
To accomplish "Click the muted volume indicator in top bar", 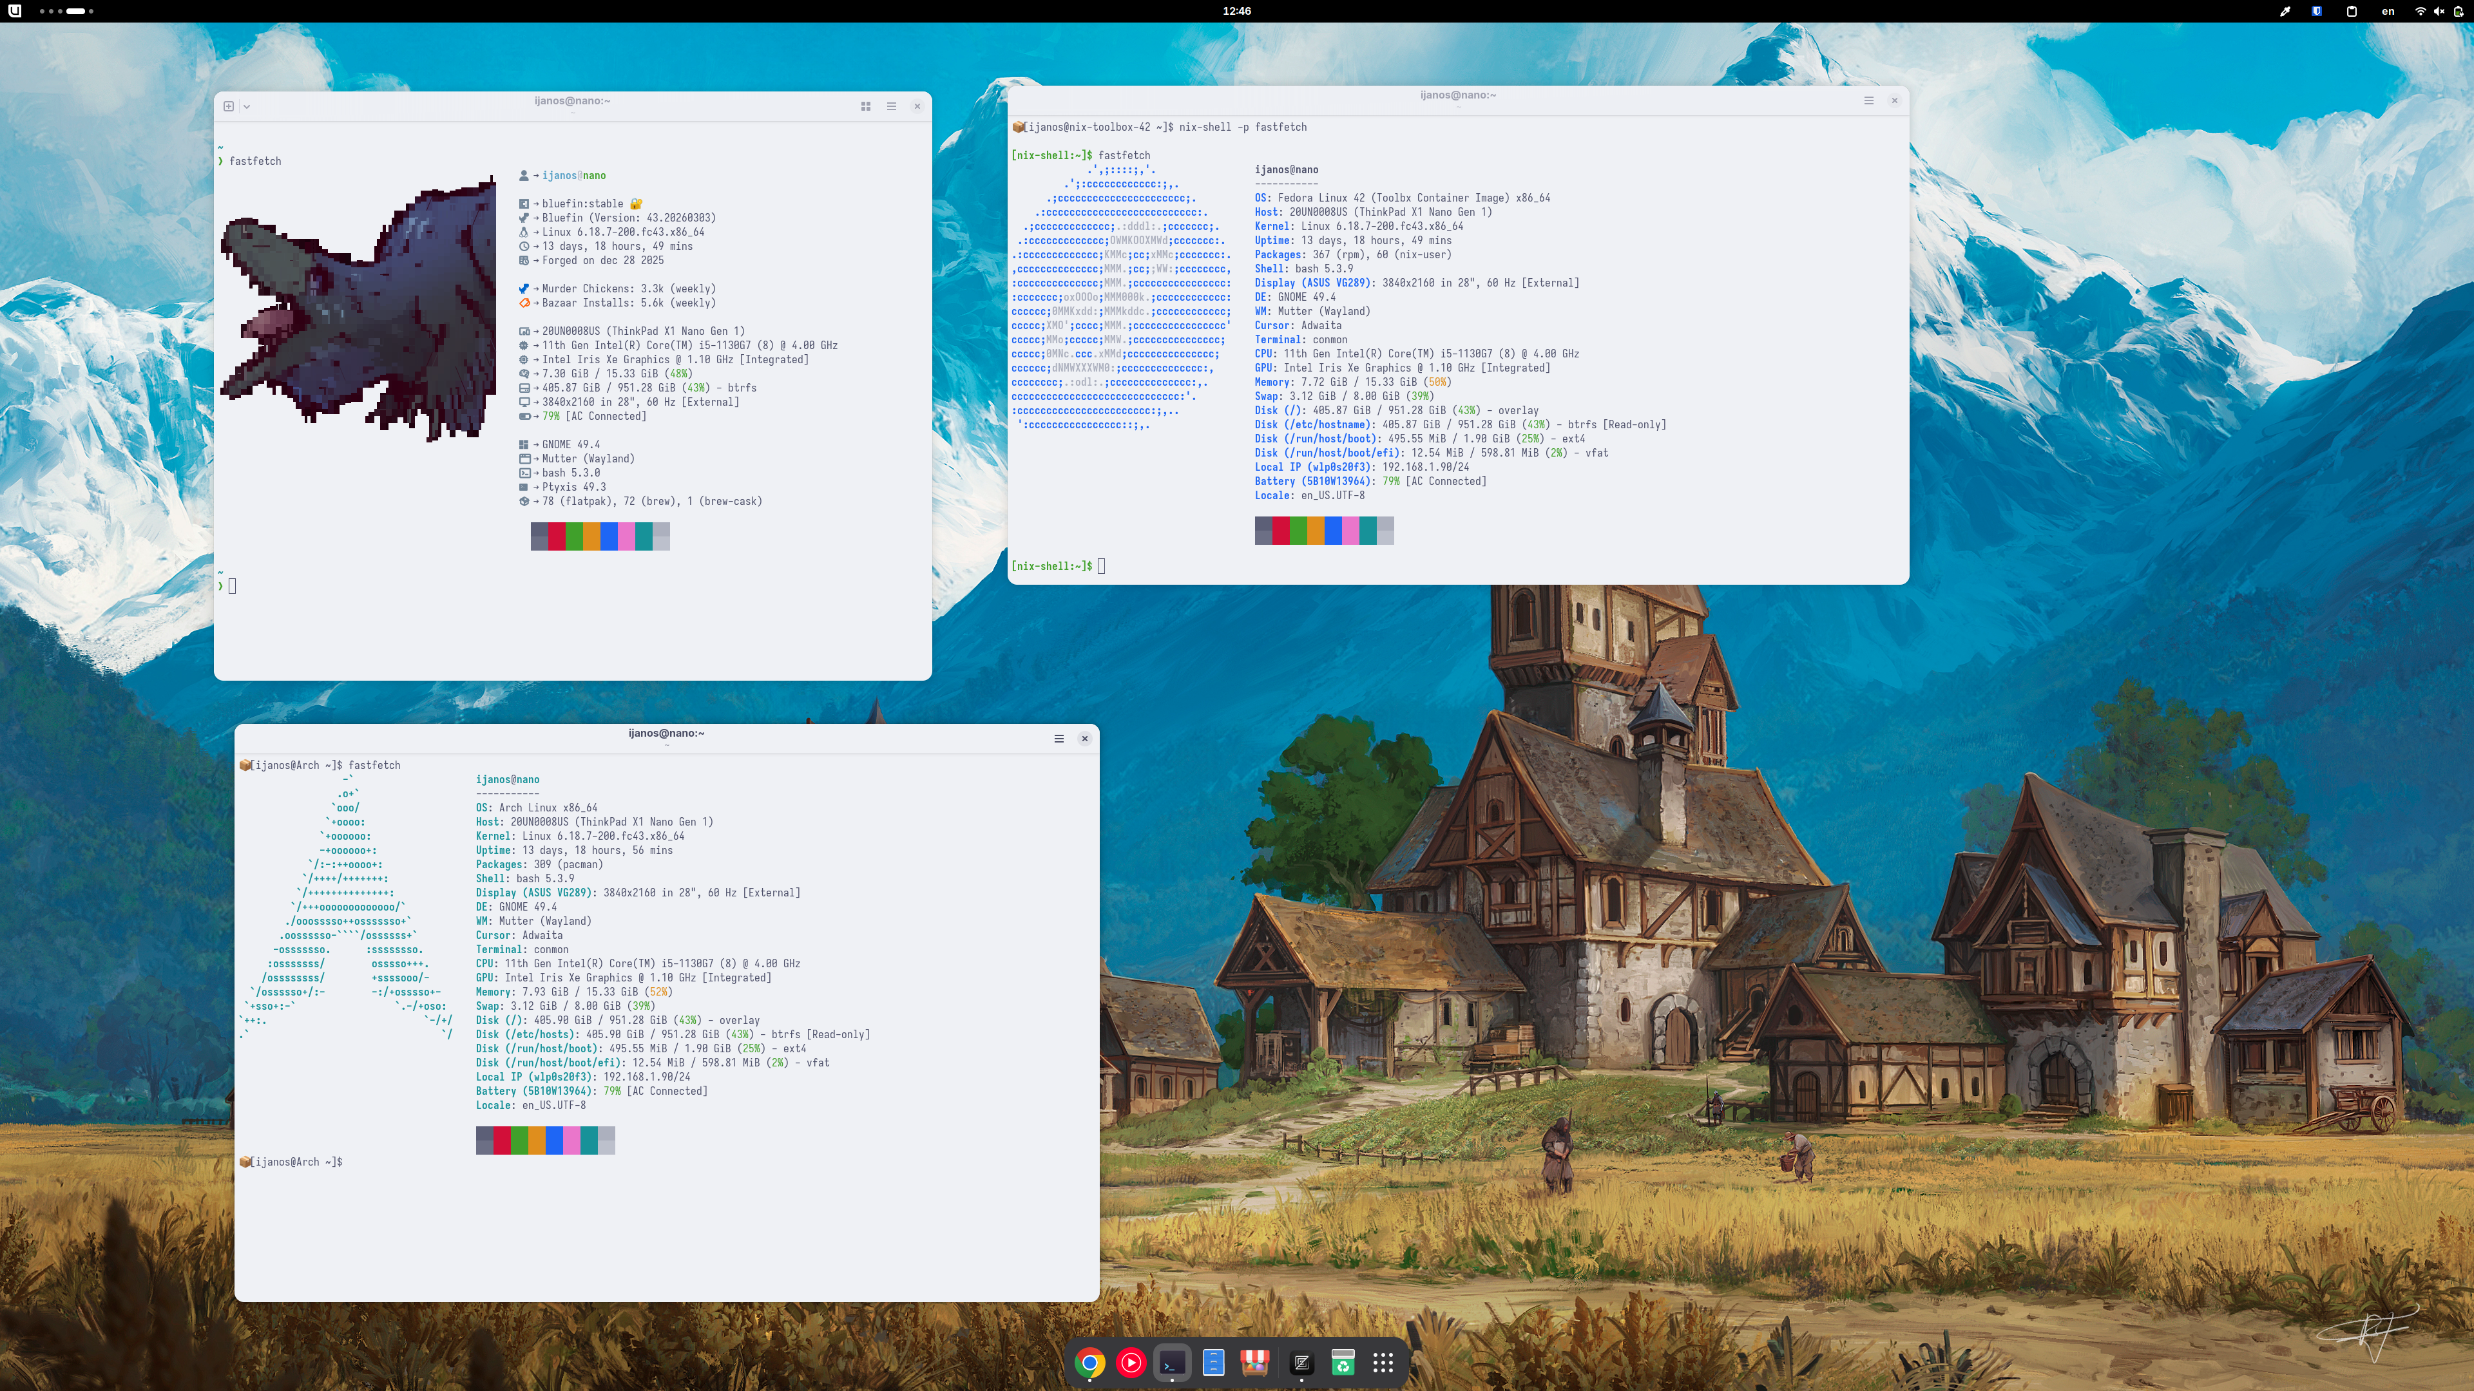I will (x=2439, y=12).
